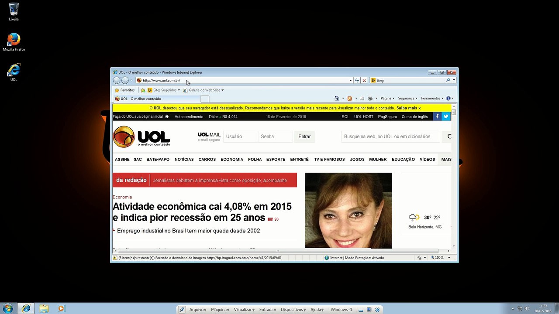Open the Entrada menu in VM toolbar
Image resolution: width=559 pixels, height=314 pixels.
267,310
